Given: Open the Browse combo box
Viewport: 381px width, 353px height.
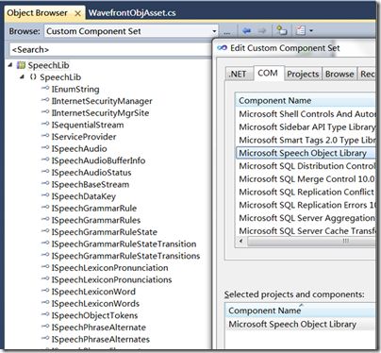Looking at the screenshot, I should point(131,31).
